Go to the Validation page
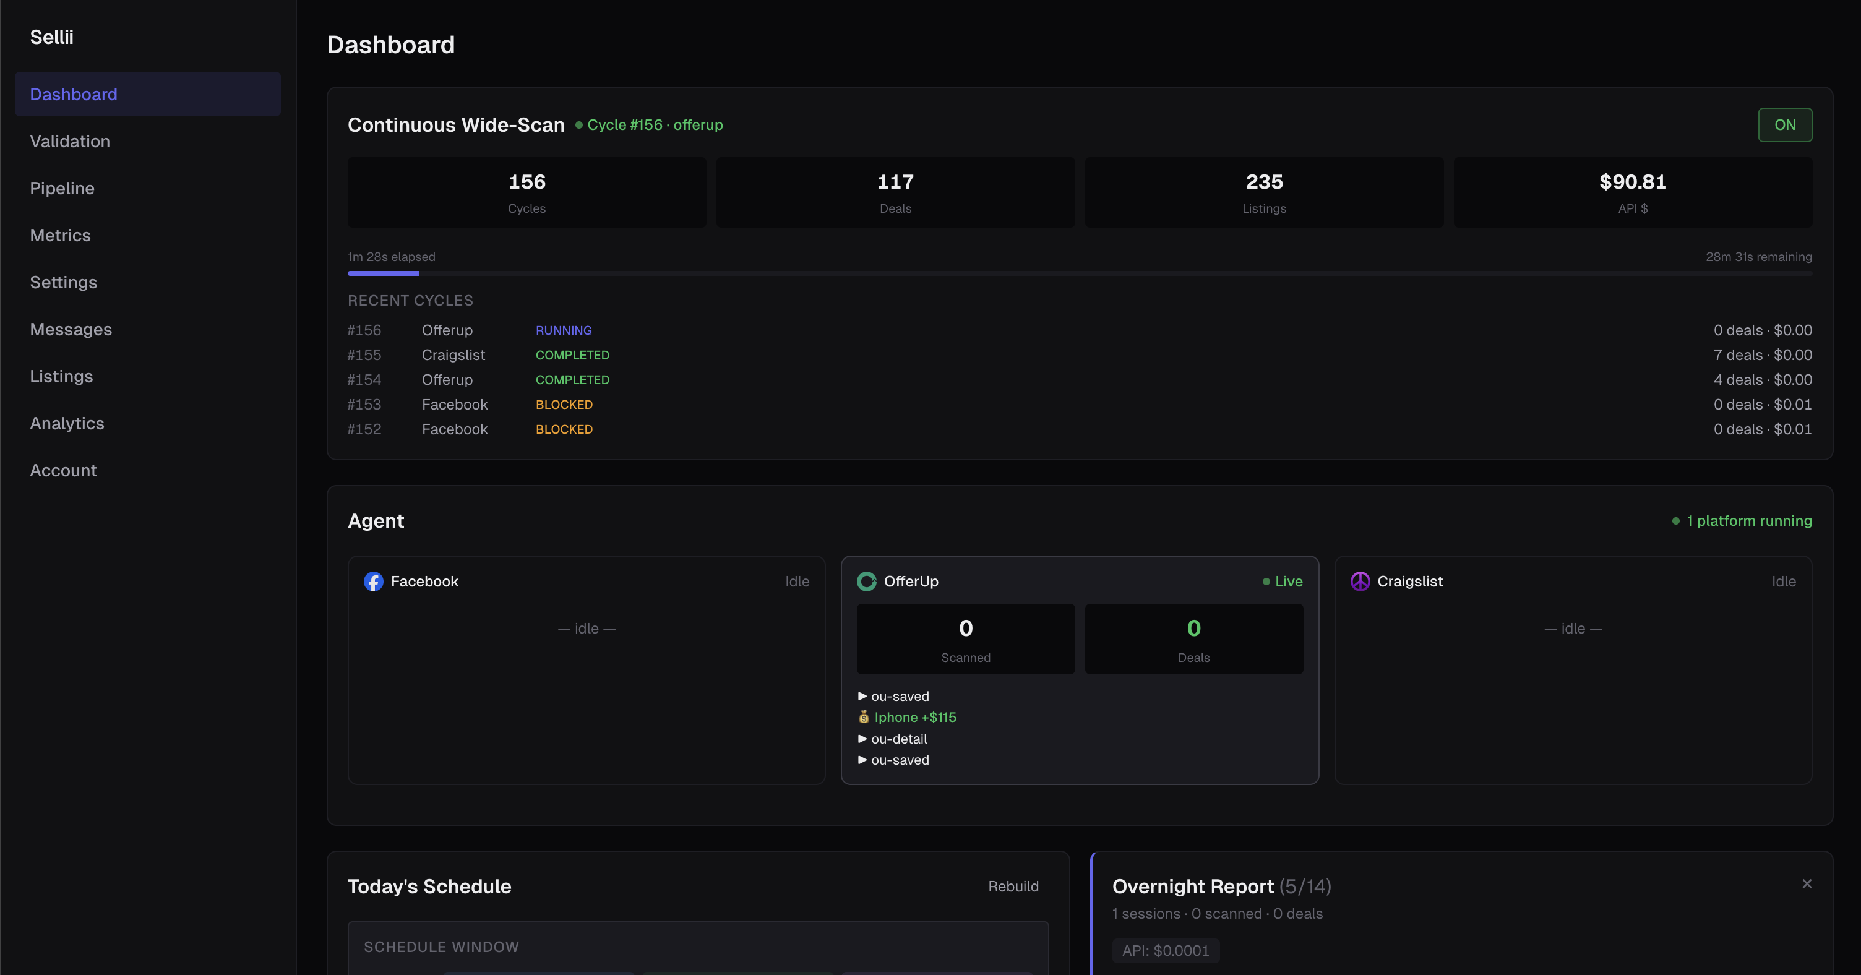Screen dimensions: 1861x975 click(147, 141)
